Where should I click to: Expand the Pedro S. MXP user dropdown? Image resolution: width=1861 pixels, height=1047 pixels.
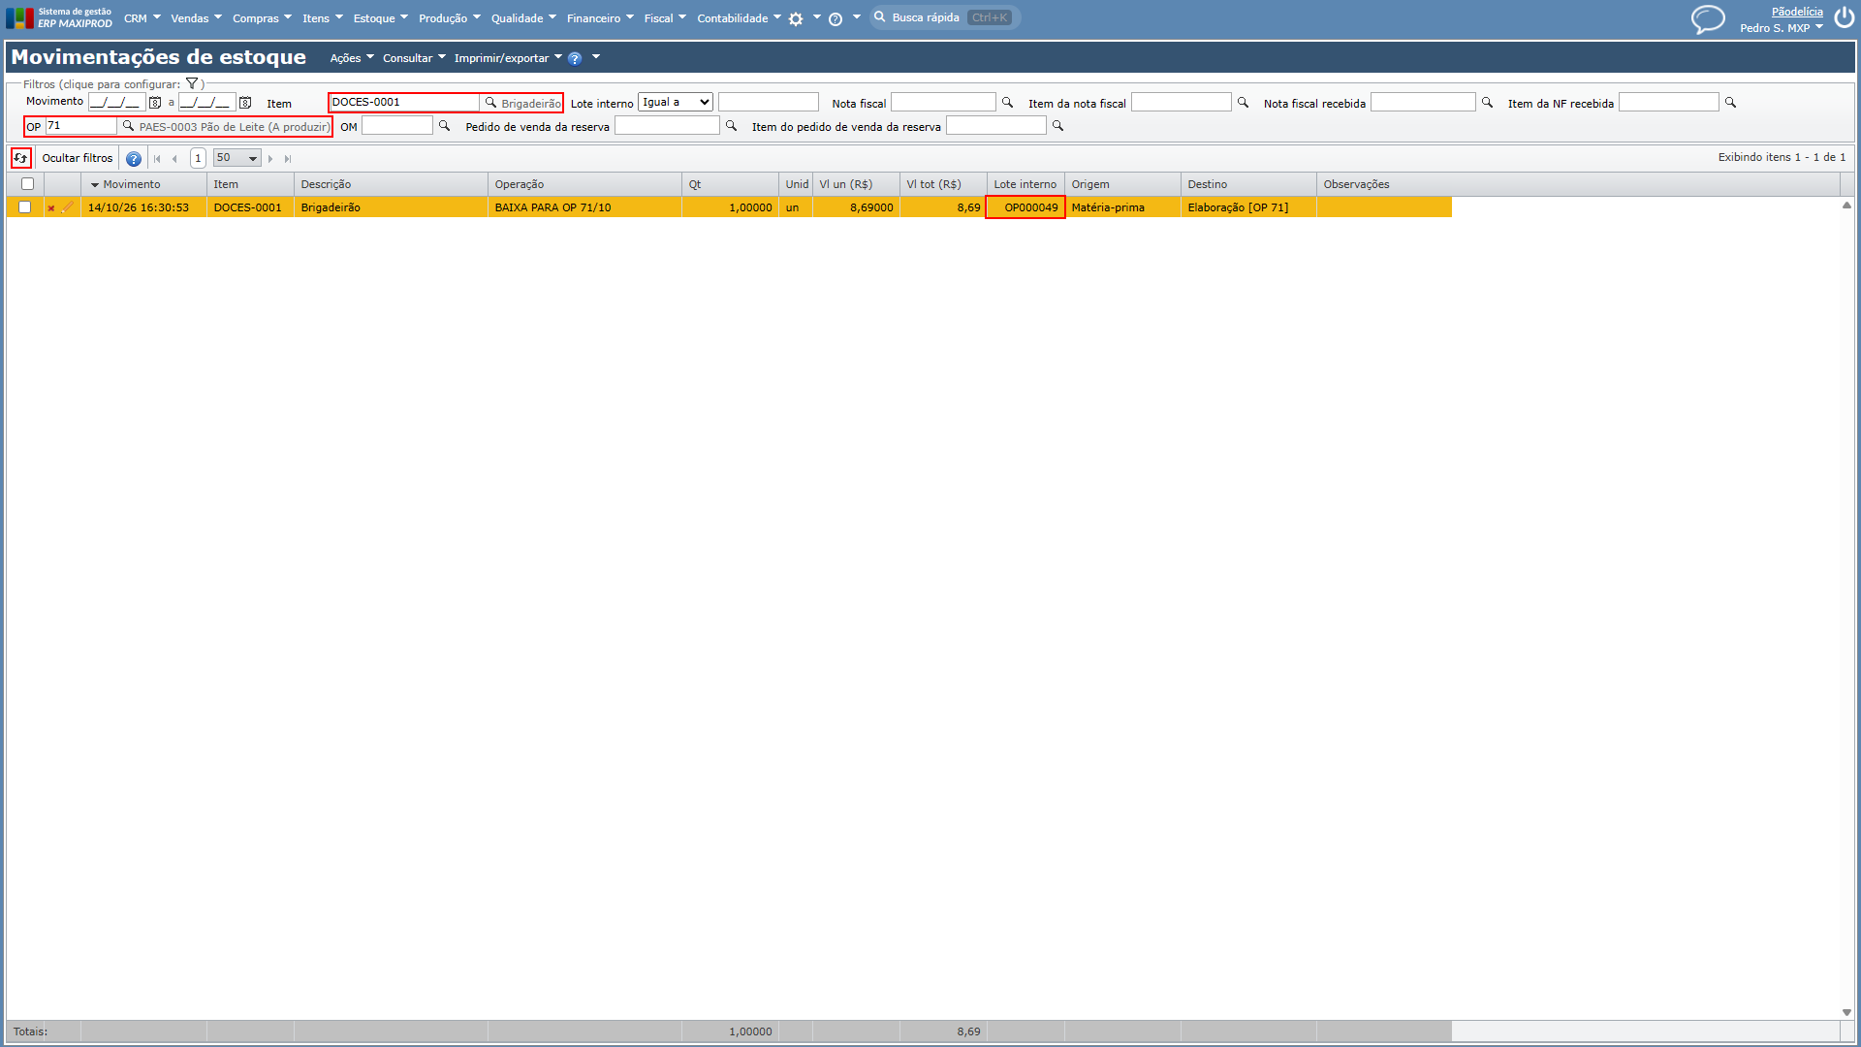[x=1782, y=28]
